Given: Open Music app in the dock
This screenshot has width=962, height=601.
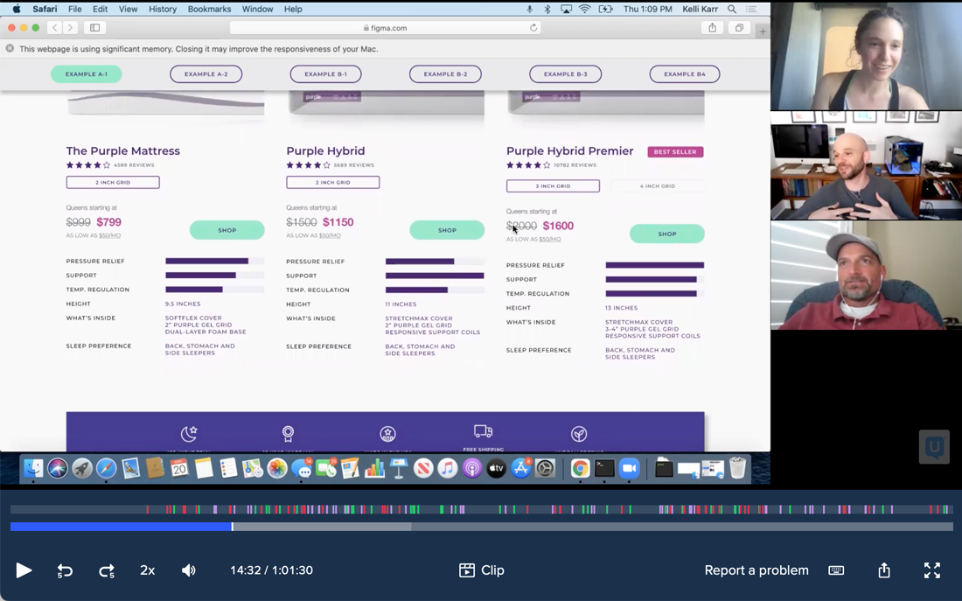Looking at the screenshot, I should [x=447, y=468].
